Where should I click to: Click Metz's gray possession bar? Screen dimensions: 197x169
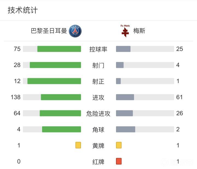click(123, 49)
